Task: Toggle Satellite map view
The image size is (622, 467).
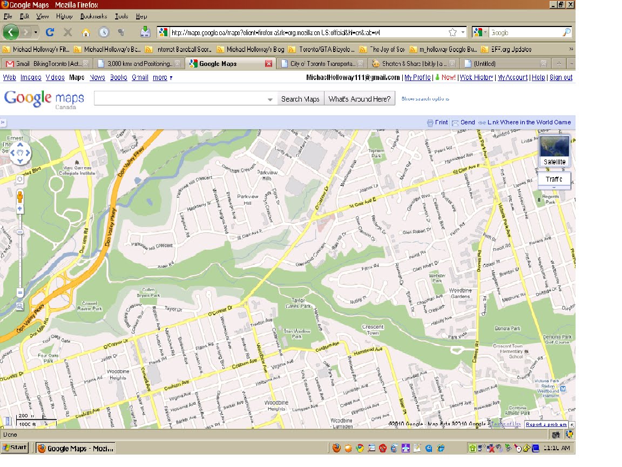Action: (555, 151)
